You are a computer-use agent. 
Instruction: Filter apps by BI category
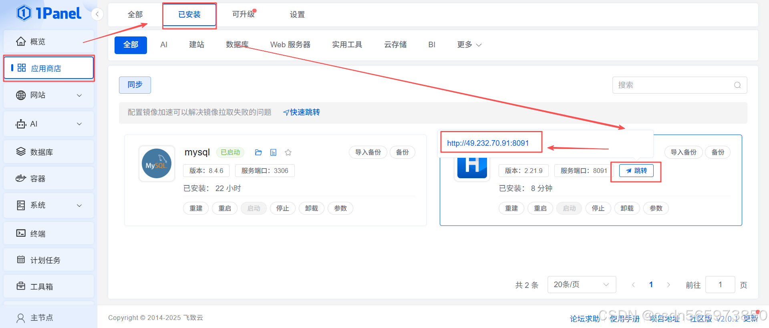pyautogui.click(x=432, y=45)
